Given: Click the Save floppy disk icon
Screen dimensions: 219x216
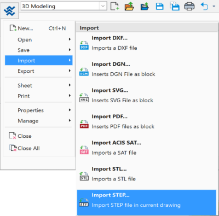Looking at the screenshot, I should (x=159, y=7).
